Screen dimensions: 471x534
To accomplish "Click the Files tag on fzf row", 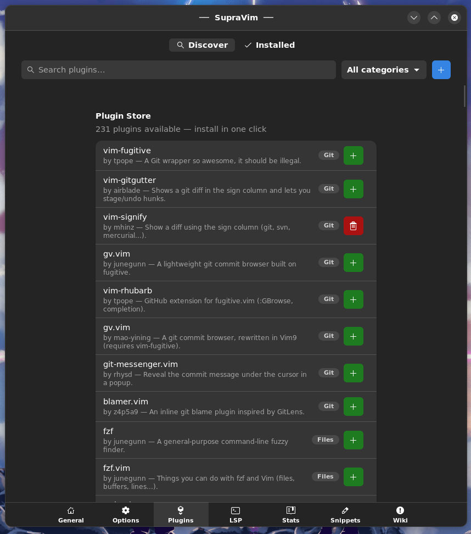I will [326, 440].
